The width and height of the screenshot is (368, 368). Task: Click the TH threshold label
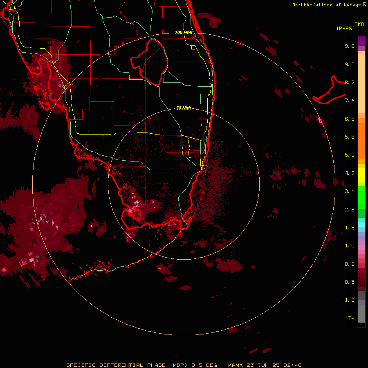[x=351, y=319]
